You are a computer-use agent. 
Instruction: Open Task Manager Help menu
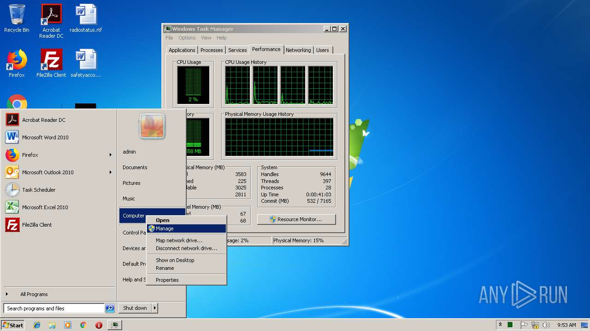(x=222, y=38)
